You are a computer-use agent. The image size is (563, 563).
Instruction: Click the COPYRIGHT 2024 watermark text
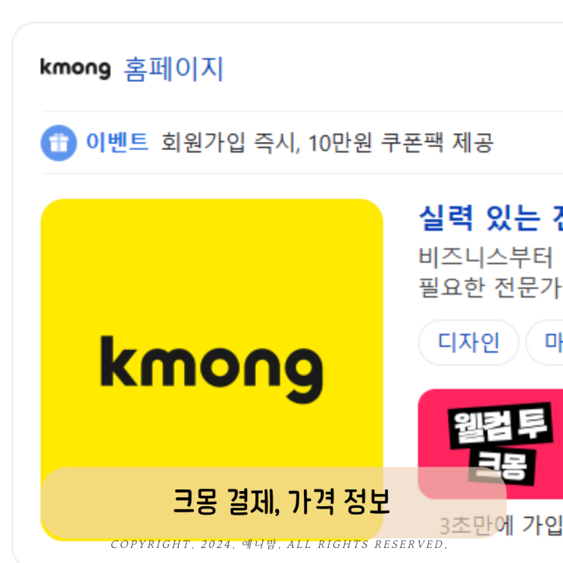coord(280,544)
